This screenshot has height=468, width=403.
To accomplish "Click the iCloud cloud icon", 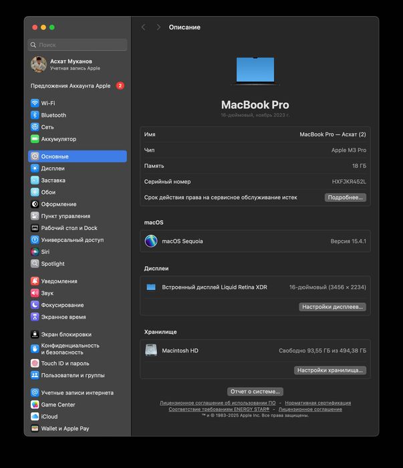I will [x=35, y=417].
